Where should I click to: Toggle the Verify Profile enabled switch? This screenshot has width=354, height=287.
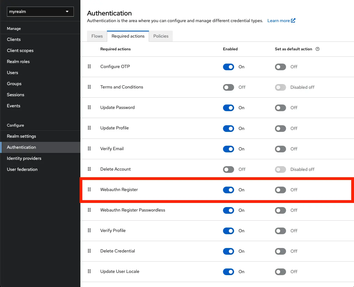229,231
